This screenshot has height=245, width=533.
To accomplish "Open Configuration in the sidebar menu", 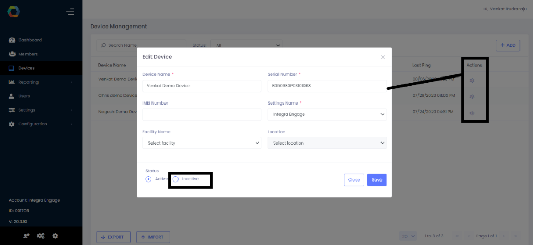I will (32, 124).
